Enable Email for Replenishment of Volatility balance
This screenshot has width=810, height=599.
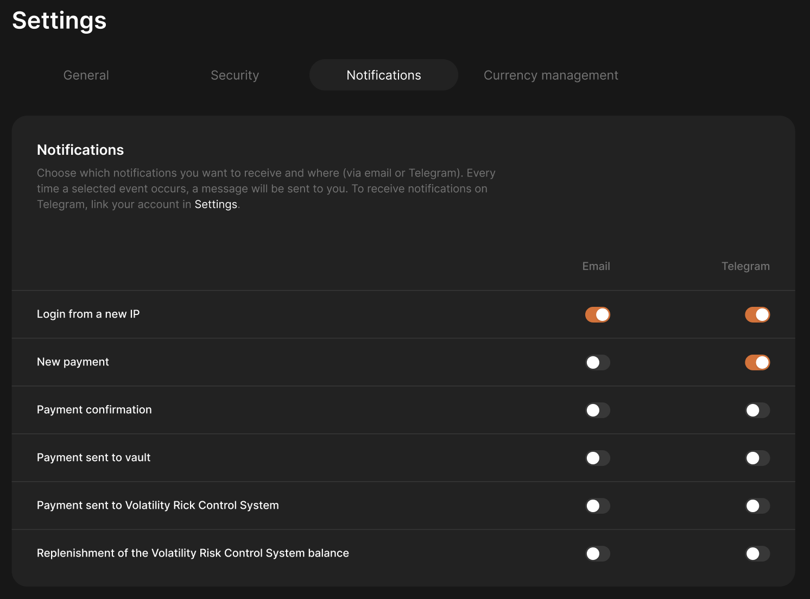(x=597, y=554)
